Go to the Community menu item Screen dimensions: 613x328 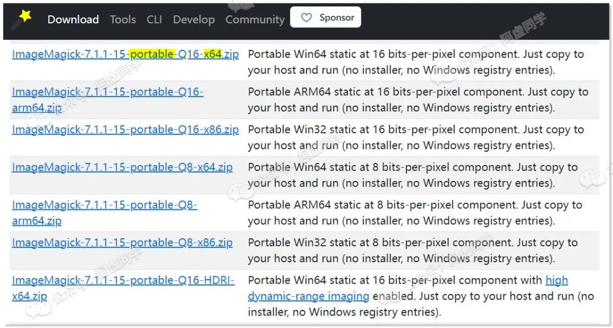pyautogui.click(x=255, y=19)
